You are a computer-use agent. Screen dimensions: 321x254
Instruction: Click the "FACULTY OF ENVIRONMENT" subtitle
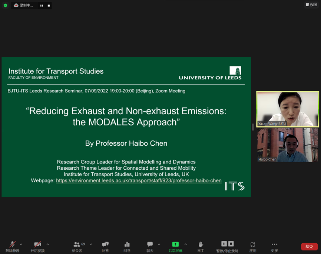[x=33, y=78]
